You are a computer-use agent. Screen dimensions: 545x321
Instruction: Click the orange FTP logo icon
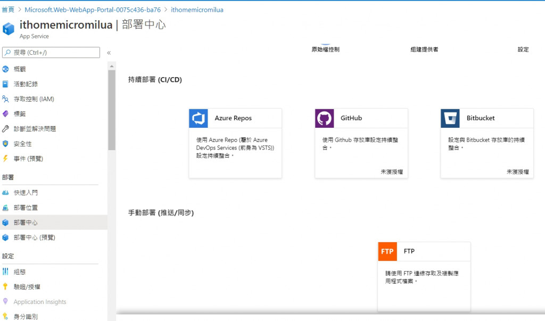click(x=387, y=251)
